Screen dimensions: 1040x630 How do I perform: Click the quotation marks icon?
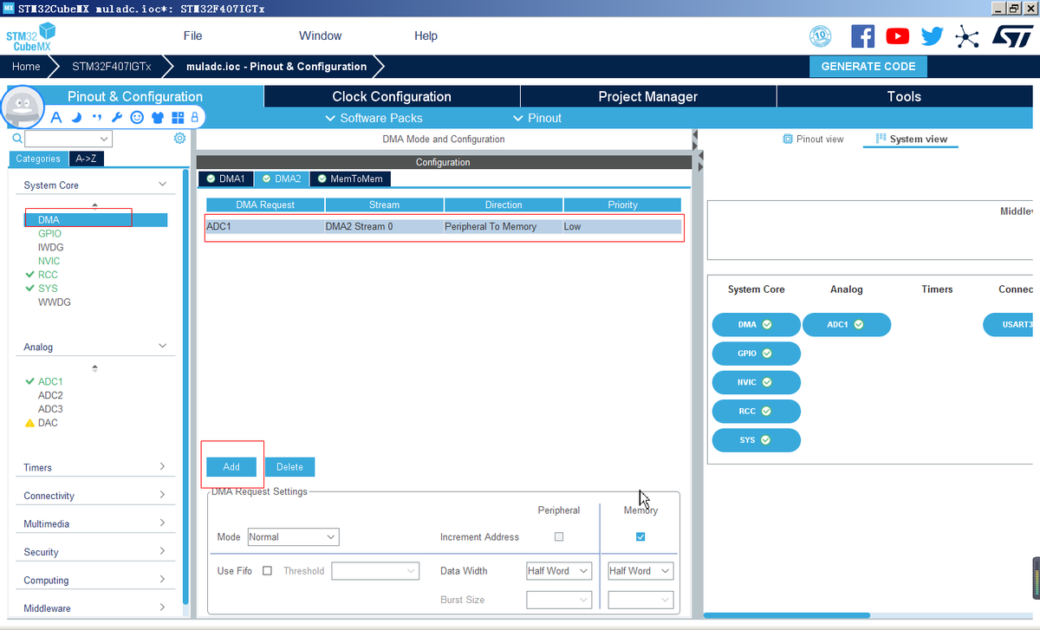(x=96, y=117)
